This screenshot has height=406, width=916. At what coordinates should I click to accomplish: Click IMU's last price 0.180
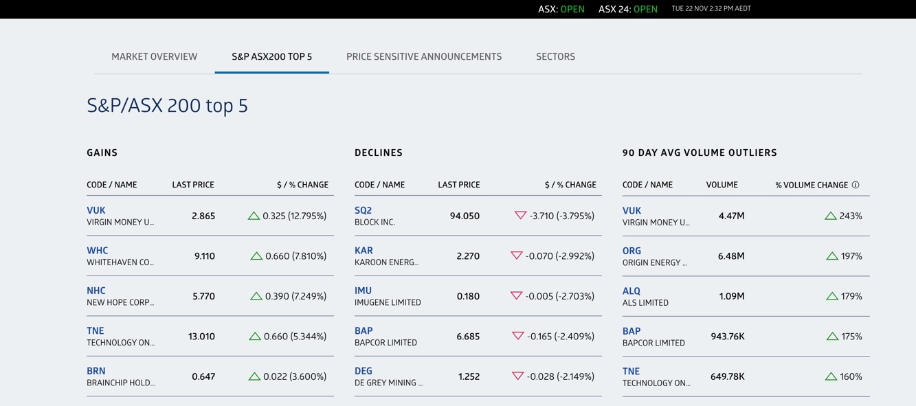point(468,296)
